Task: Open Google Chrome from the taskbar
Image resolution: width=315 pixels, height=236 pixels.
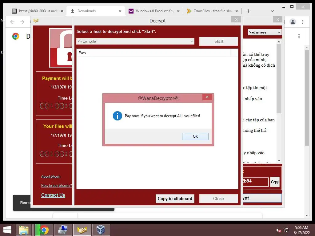Action: tap(44, 230)
